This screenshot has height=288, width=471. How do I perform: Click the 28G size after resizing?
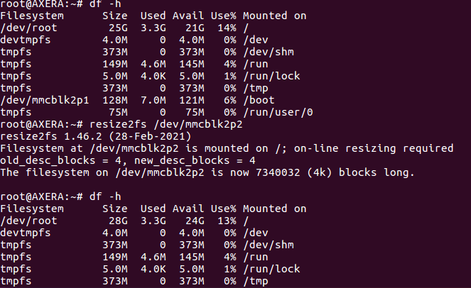coord(118,221)
